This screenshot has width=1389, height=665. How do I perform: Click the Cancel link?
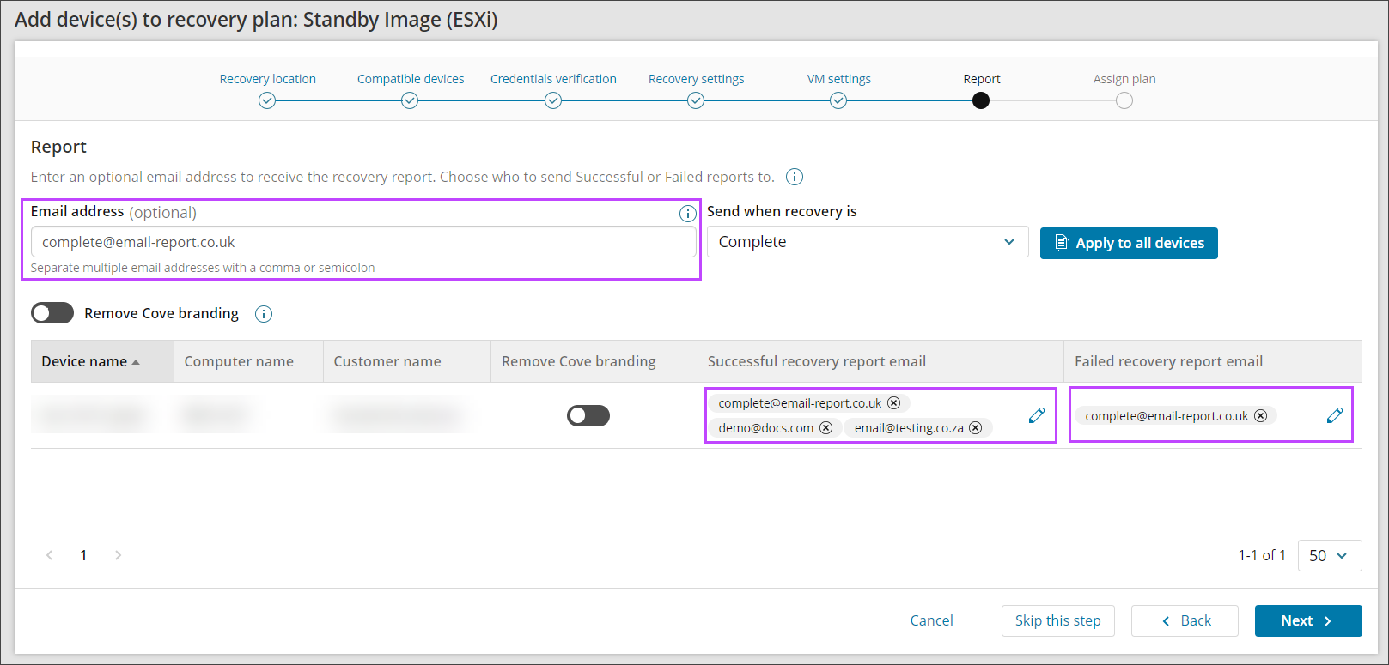click(x=931, y=620)
